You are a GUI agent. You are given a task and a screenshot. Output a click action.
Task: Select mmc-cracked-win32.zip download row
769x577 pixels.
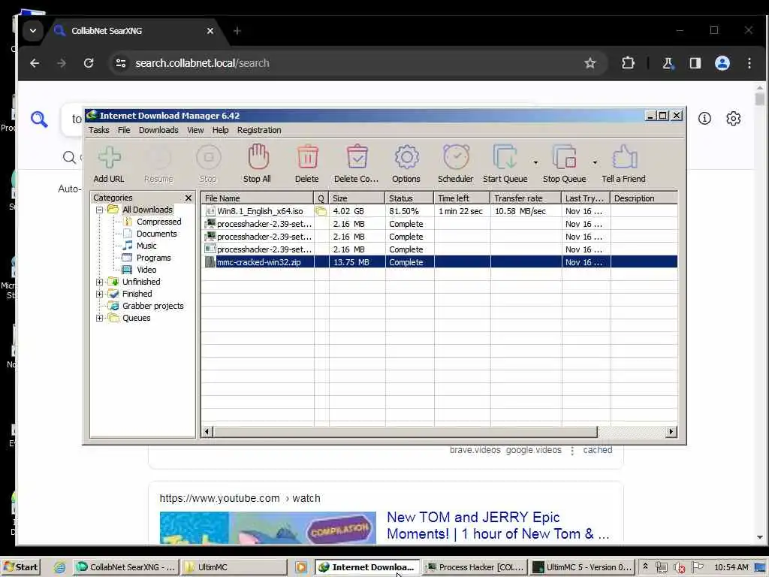tap(439, 262)
